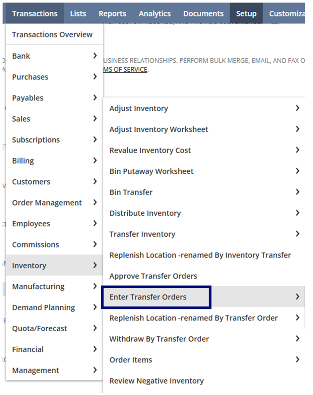Image resolution: width=313 pixels, height=395 pixels.
Task: Select the Analytics menu tab
Action: point(154,13)
